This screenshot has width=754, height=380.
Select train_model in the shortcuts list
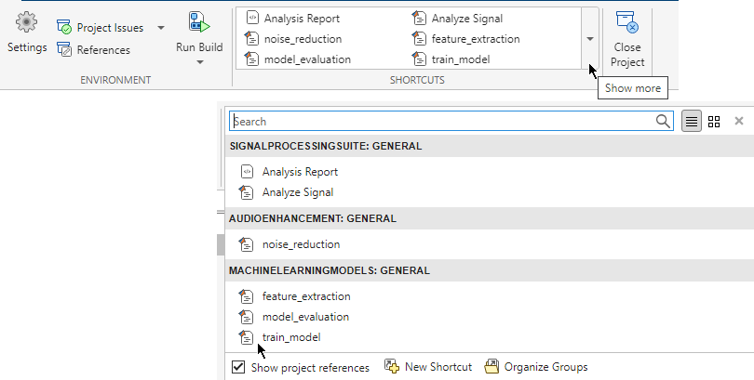coord(290,337)
